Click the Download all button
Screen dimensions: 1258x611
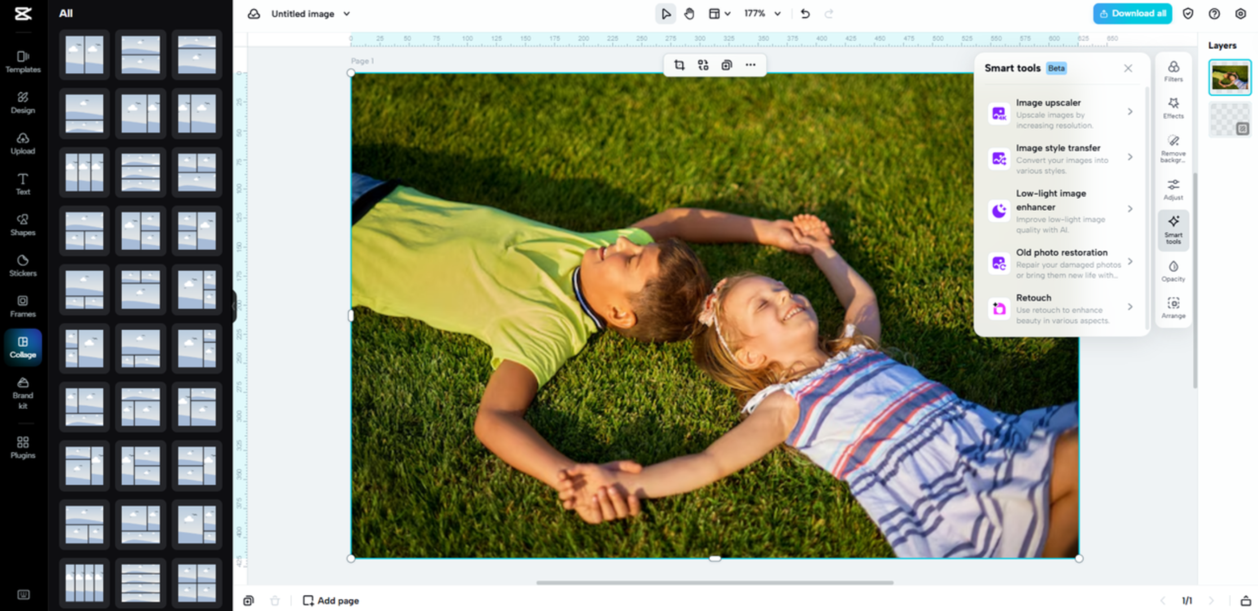coord(1132,13)
